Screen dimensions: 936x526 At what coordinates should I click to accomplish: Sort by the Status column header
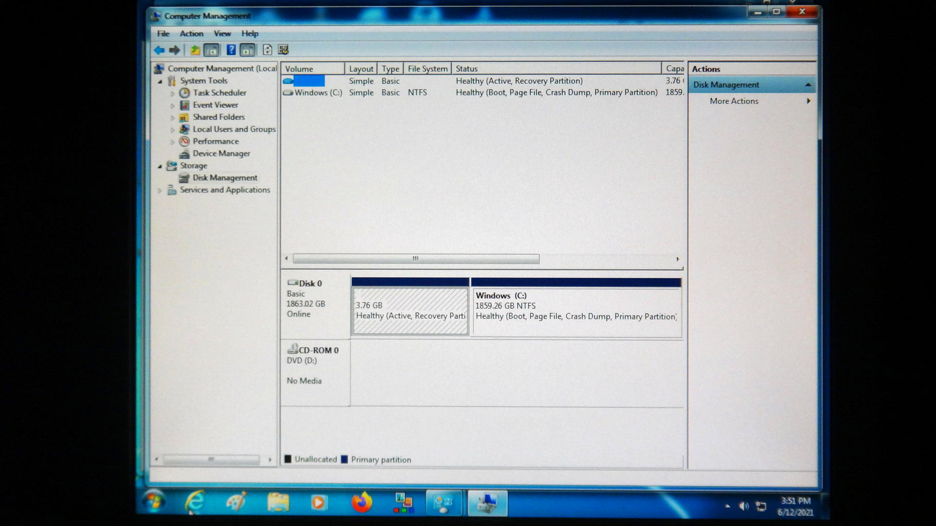[x=556, y=69]
